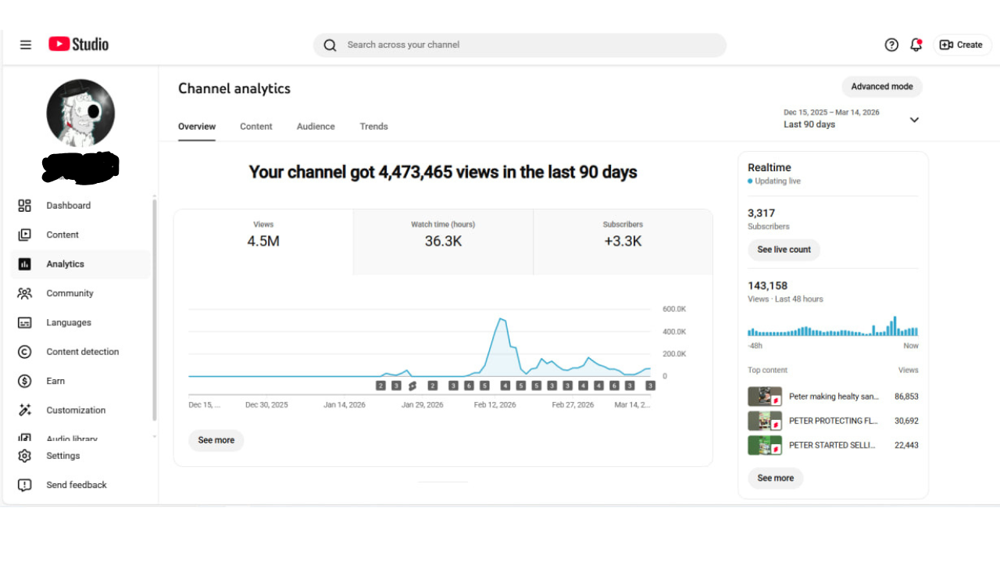Click the Create button
Image resolution: width=1000 pixels, height=563 pixels.
(962, 45)
